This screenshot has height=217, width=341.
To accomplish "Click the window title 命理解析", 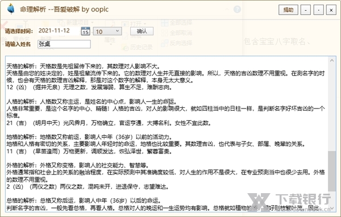I will [x=64, y=9].
